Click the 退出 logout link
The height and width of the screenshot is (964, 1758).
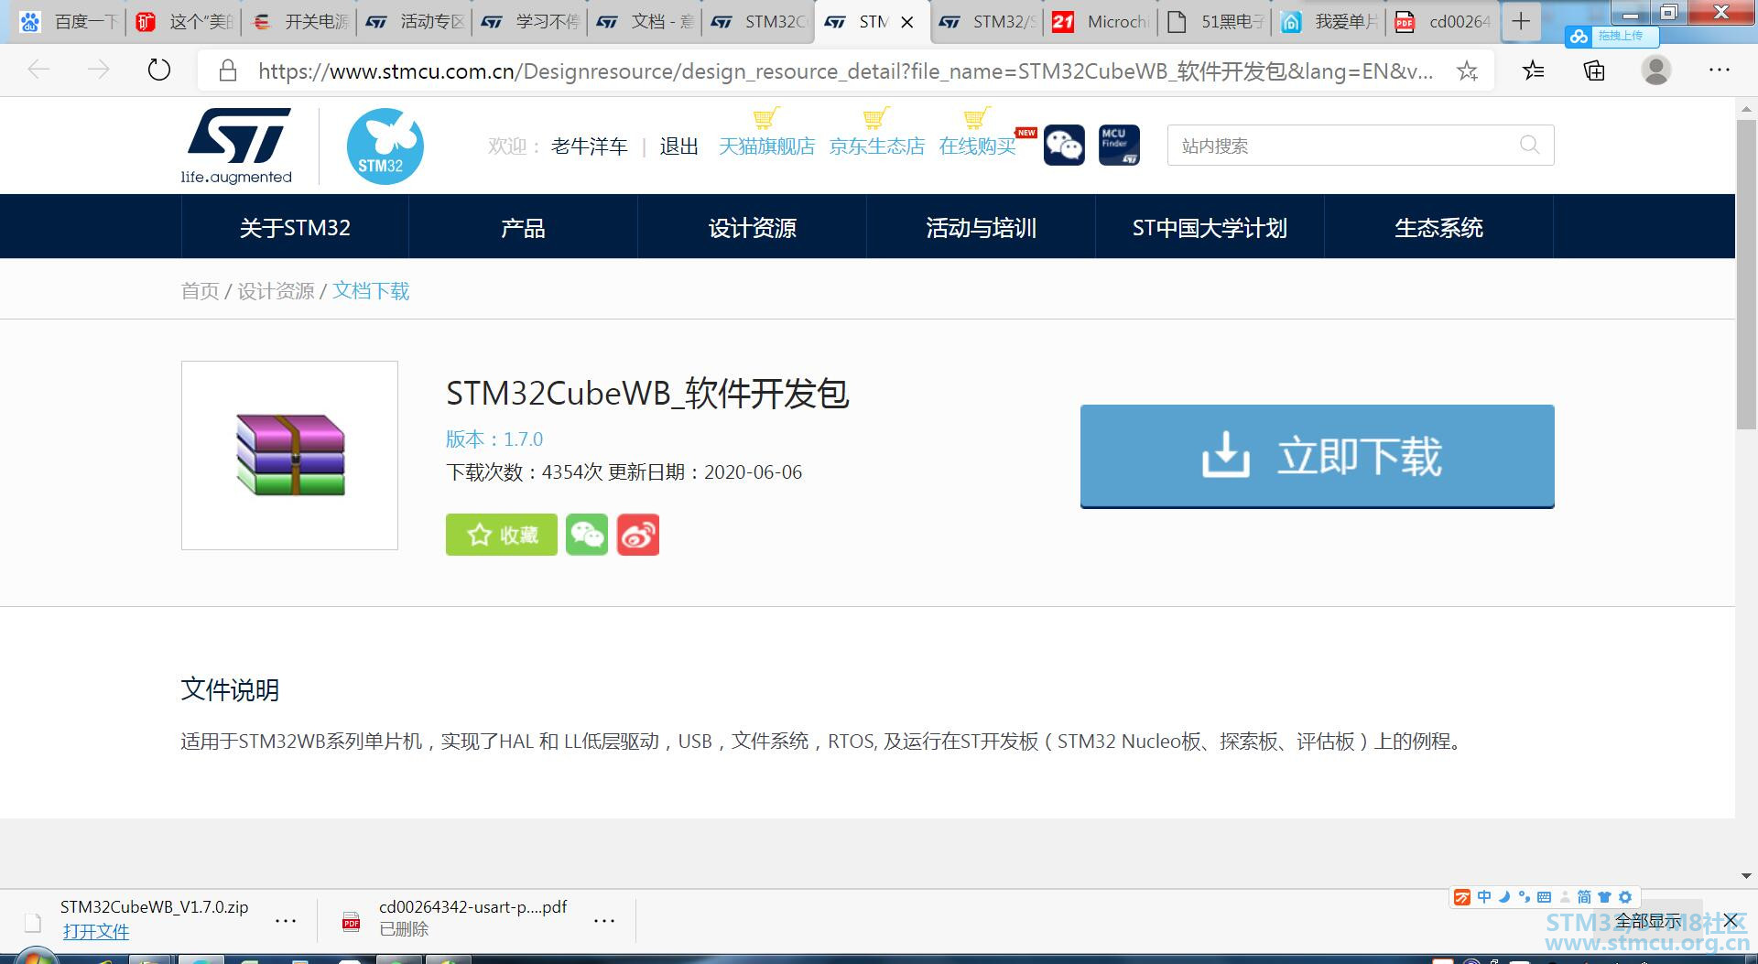[678, 146]
